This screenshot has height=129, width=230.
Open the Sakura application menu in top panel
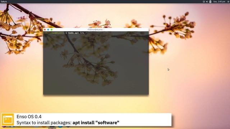tap(4, 1)
